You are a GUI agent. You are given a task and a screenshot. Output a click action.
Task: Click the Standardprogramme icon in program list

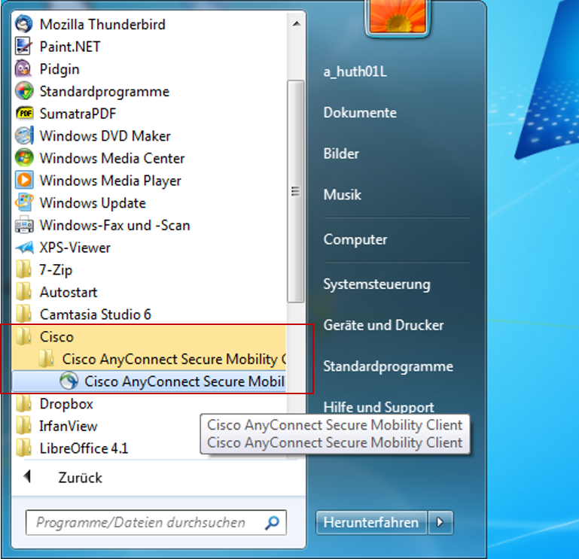coord(24,91)
